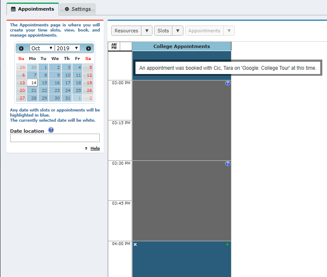Click the College Appointments column header
This screenshot has width=327, height=277.
tap(181, 46)
